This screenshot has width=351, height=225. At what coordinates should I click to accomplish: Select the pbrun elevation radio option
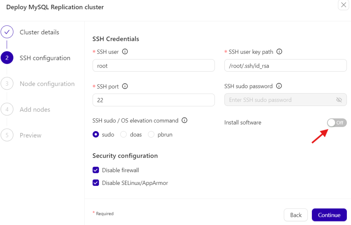pos(151,134)
